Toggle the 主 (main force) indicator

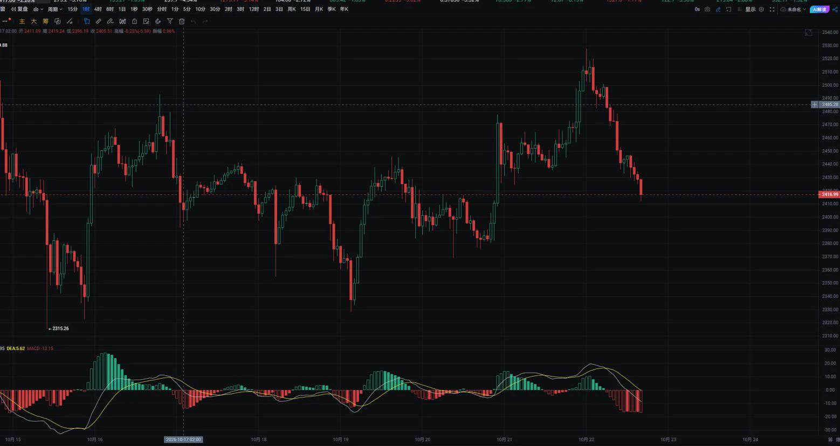tap(22, 22)
